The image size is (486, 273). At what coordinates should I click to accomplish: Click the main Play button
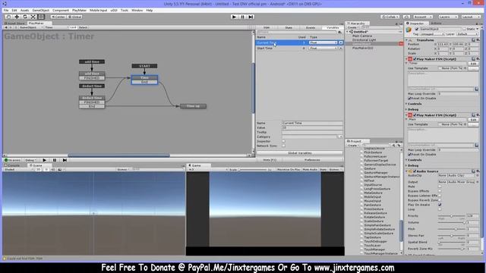point(234,17)
